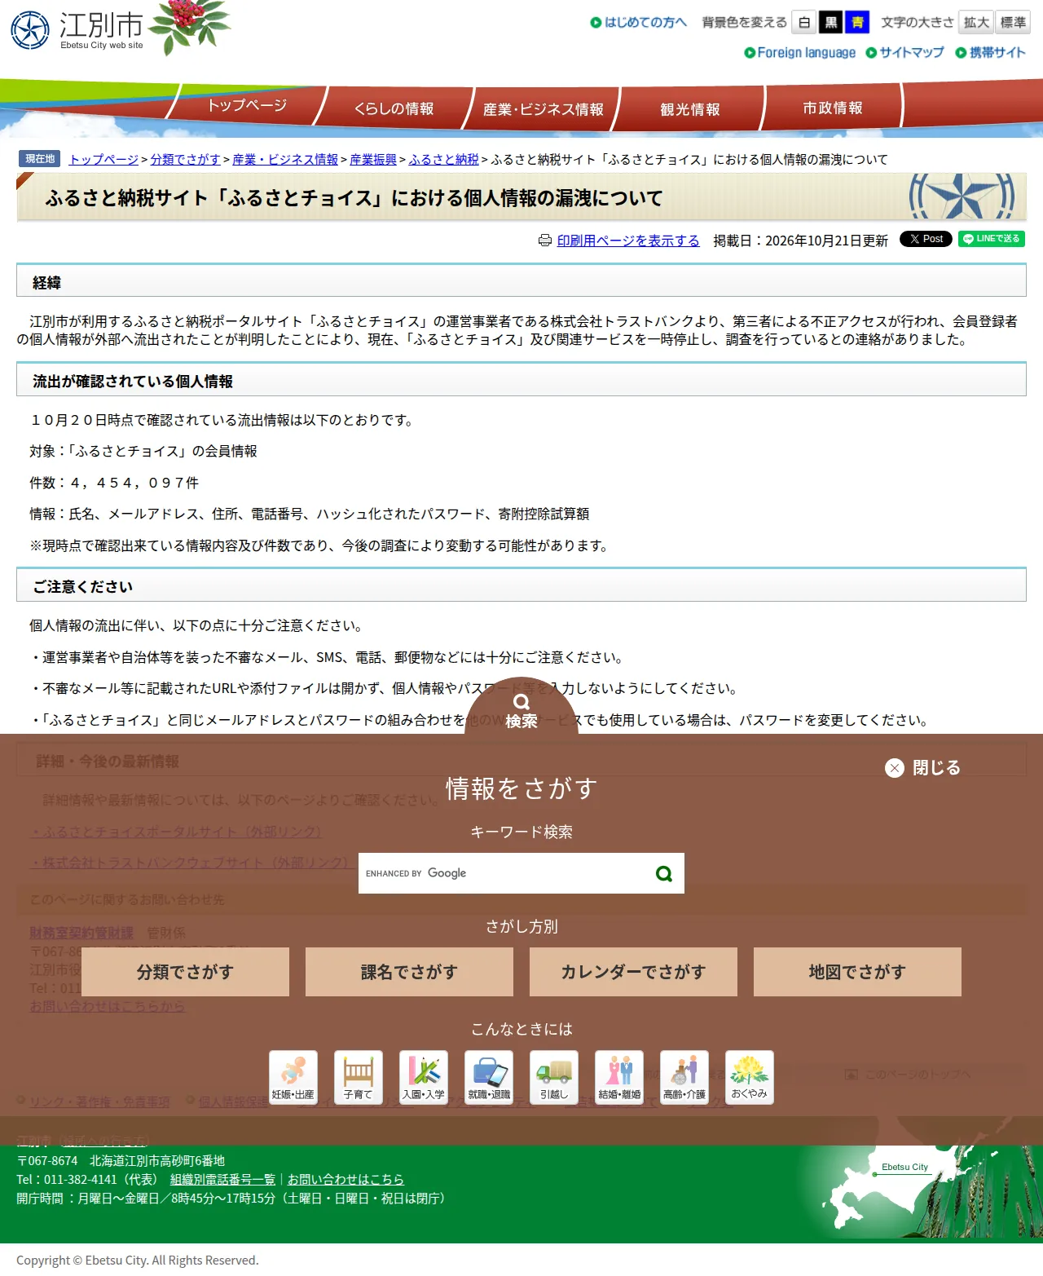Select the 妊娠・出産 life event icon
This screenshot has width=1043, height=1276.
[293, 1077]
